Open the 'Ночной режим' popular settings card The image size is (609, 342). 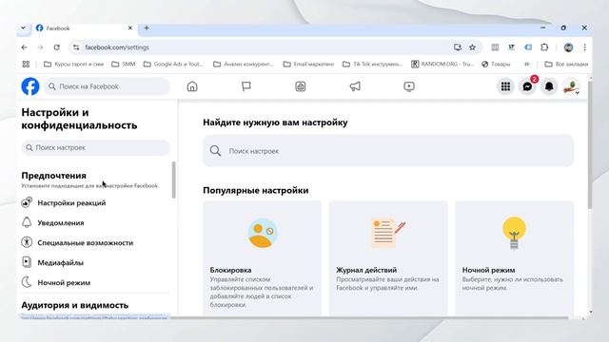point(514,258)
